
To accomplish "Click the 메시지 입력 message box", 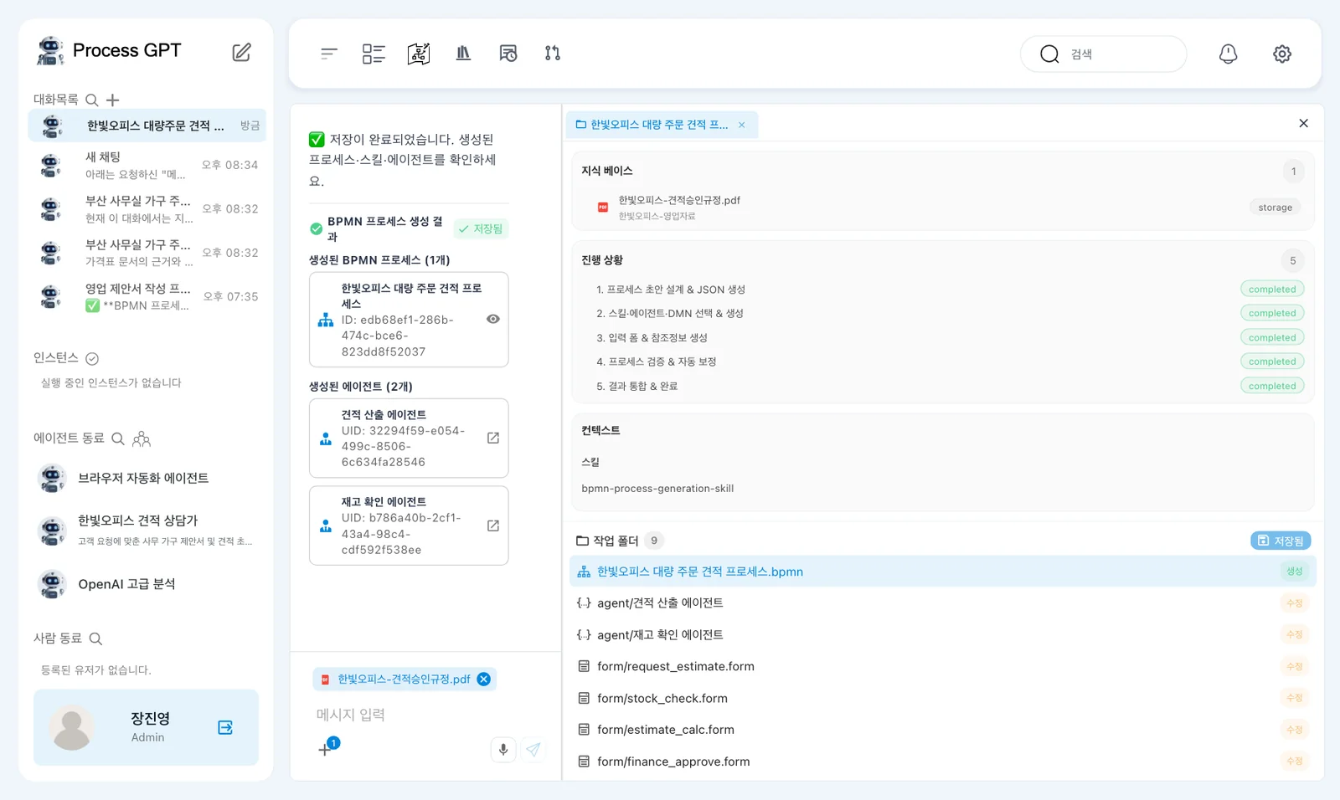I will 425,715.
